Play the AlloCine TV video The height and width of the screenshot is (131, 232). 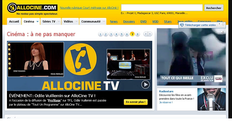pos(145,85)
